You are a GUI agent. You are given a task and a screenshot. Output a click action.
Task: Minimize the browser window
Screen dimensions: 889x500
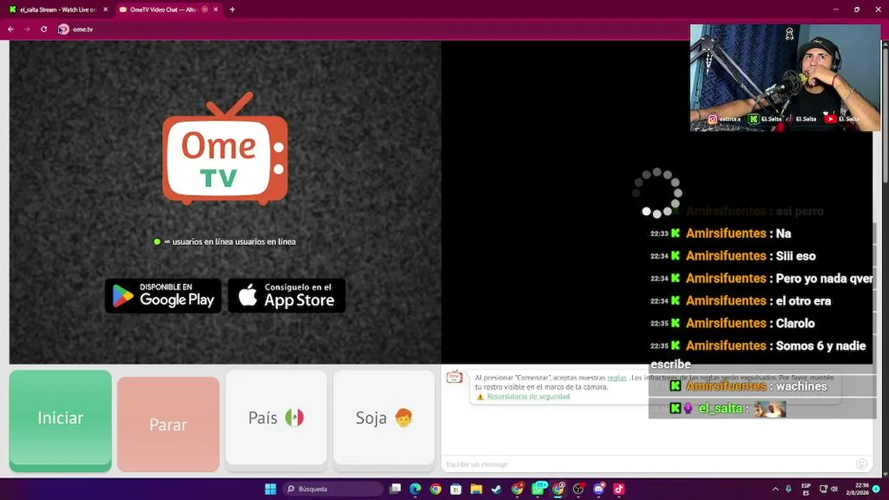pyautogui.click(x=837, y=10)
